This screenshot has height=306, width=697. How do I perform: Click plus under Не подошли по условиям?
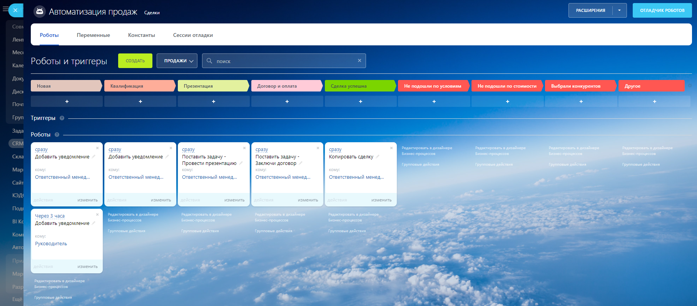(x=434, y=101)
